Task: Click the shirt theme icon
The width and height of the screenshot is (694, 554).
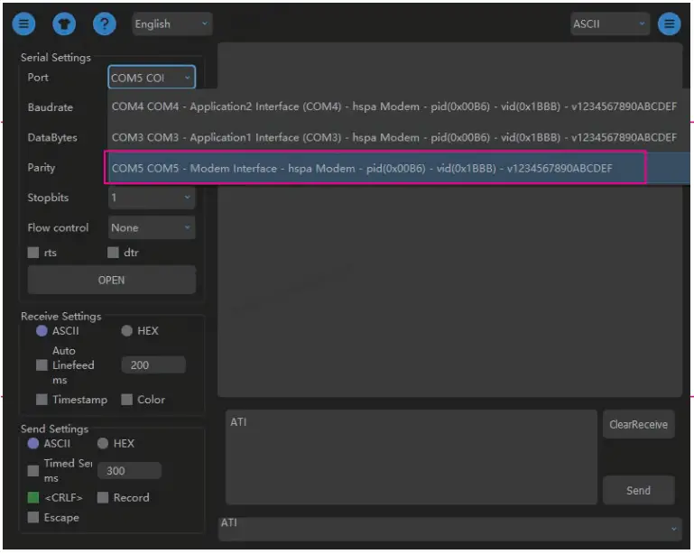Action: pyautogui.click(x=64, y=23)
